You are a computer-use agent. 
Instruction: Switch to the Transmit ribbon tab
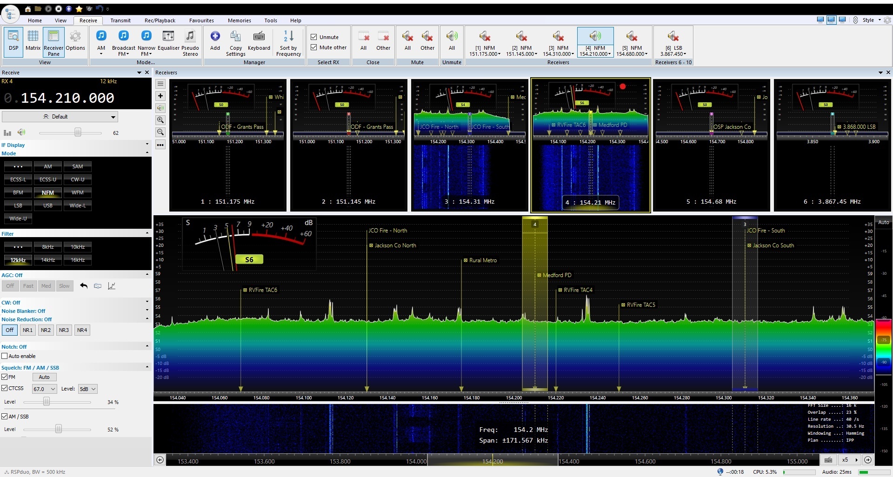coord(120,20)
